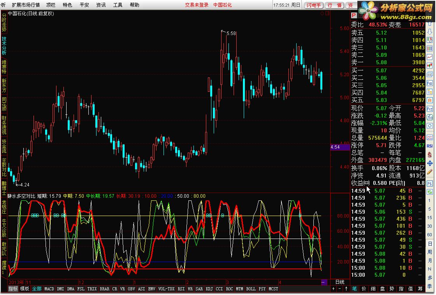Open the F10 company info icon

click(430, 83)
